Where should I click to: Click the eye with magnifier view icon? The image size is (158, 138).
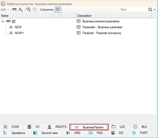(28, 9)
